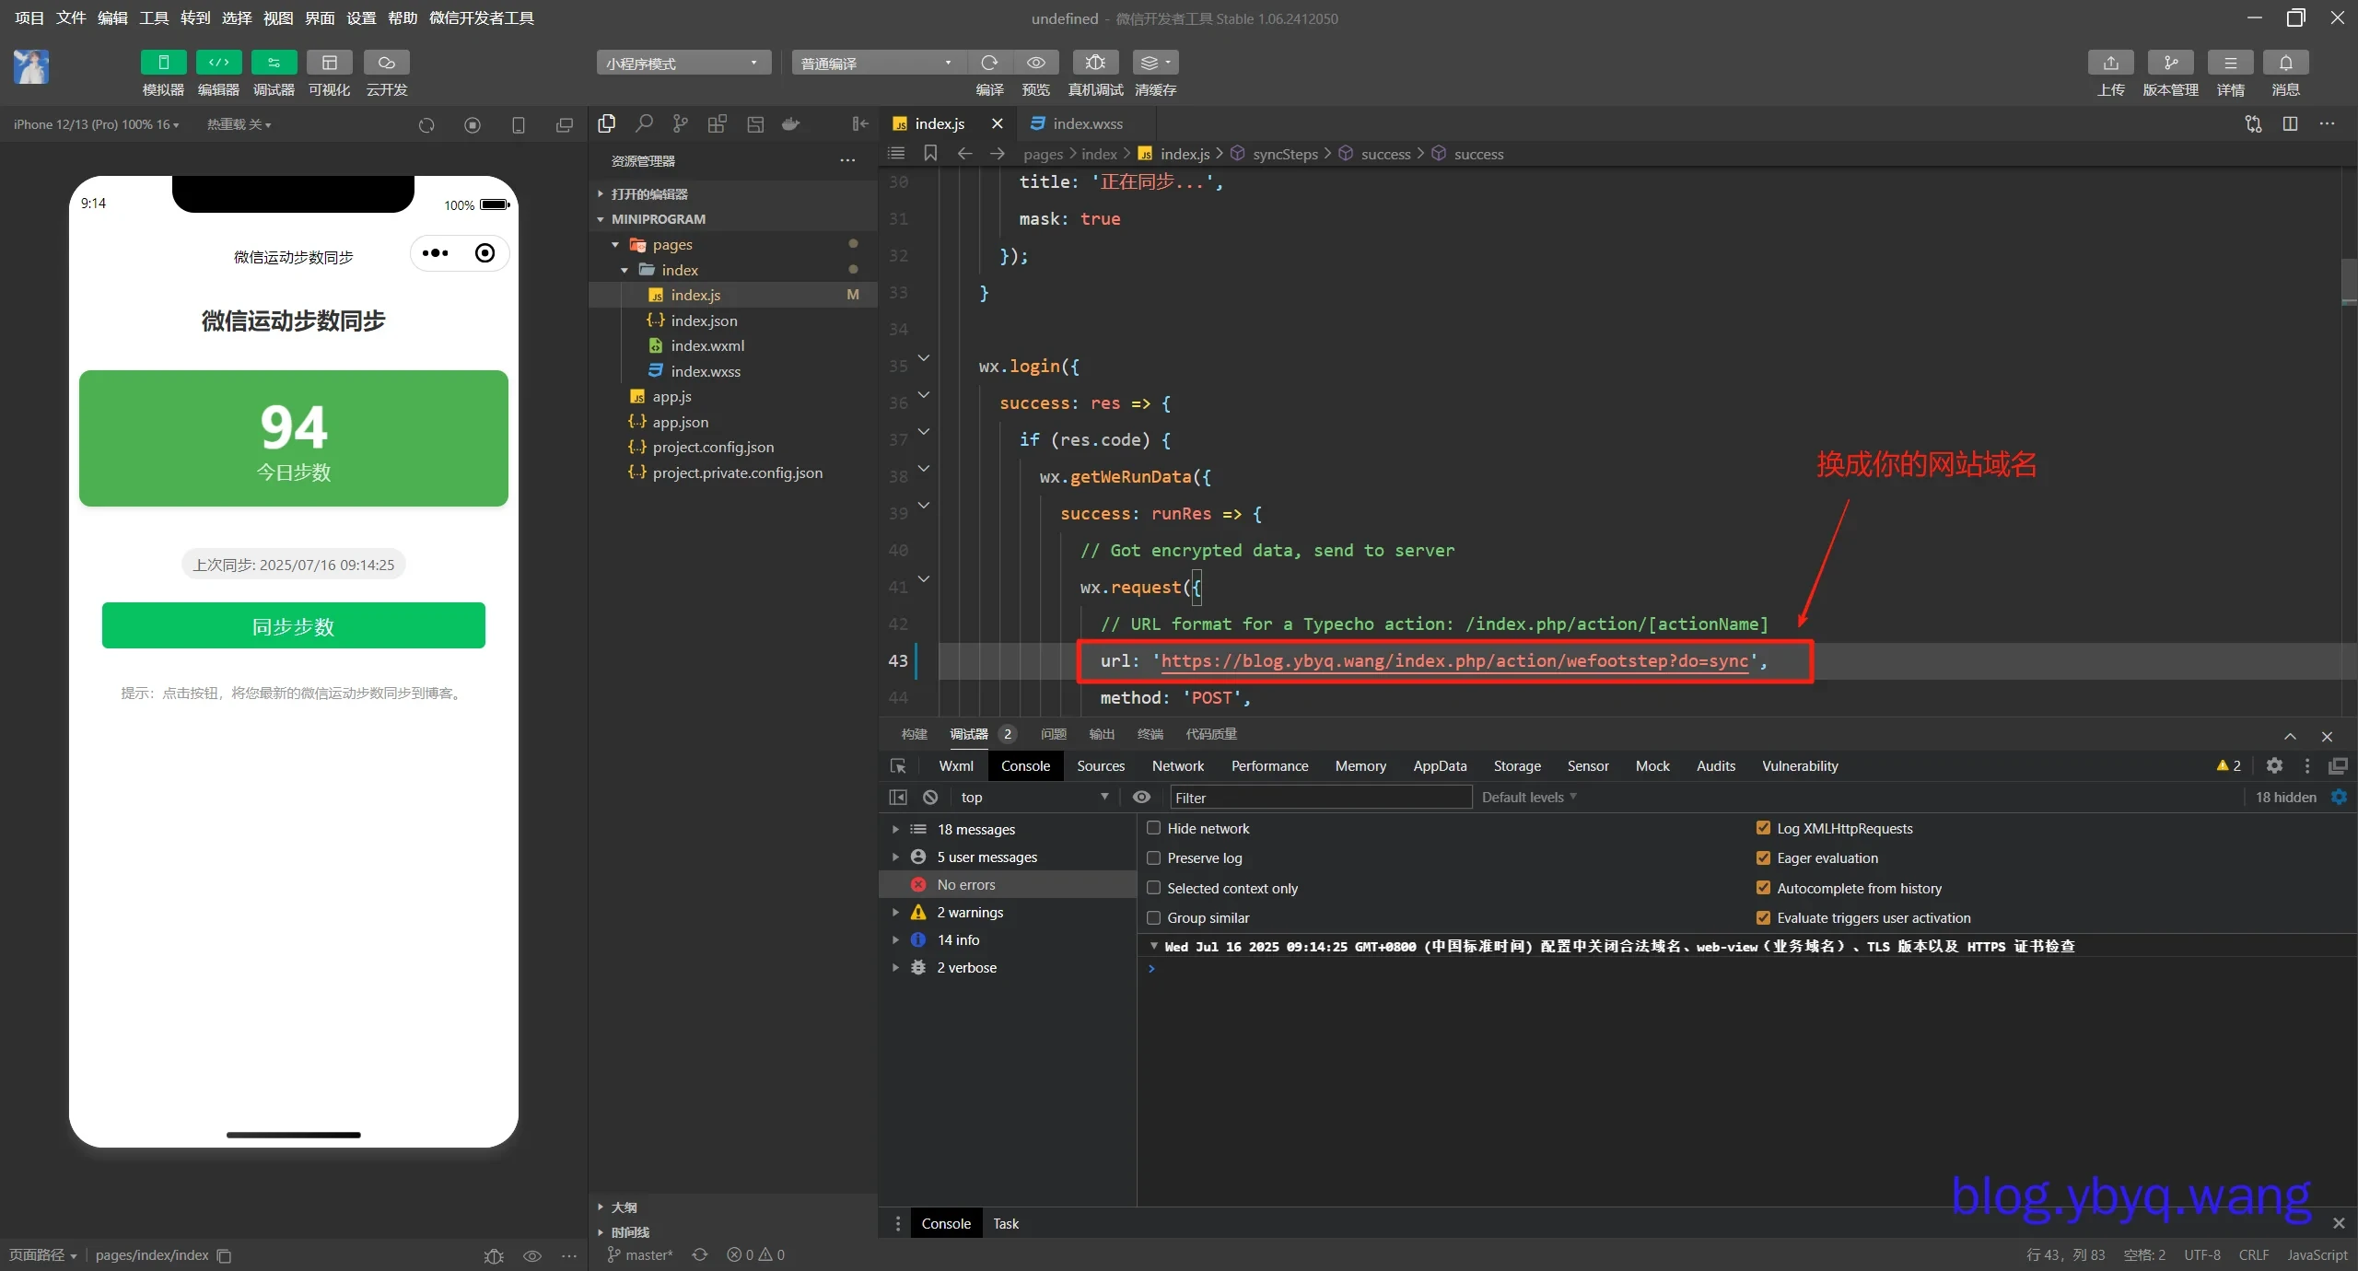The height and width of the screenshot is (1271, 2358).
Task: Click the 页面路径 page path selector
Action: [x=43, y=1254]
